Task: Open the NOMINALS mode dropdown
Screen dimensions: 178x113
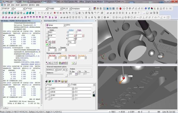Action: click(52, 70)
